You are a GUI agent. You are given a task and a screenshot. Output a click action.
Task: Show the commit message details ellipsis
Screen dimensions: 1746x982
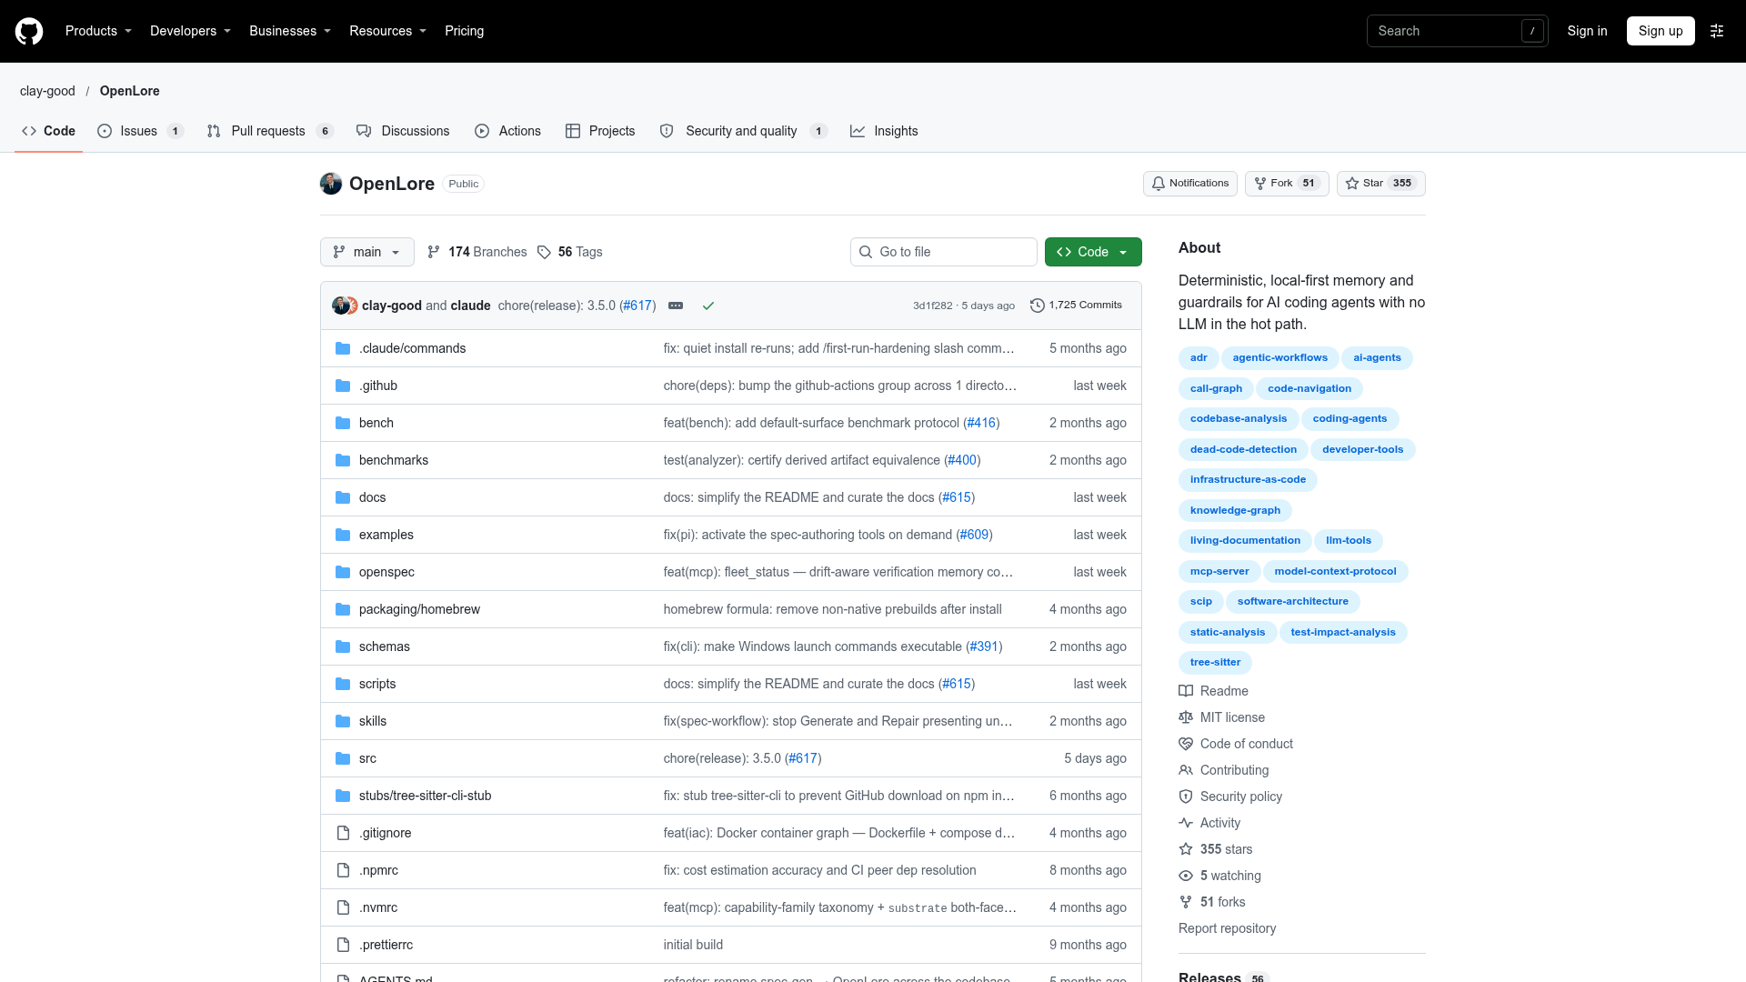point(676,306)
